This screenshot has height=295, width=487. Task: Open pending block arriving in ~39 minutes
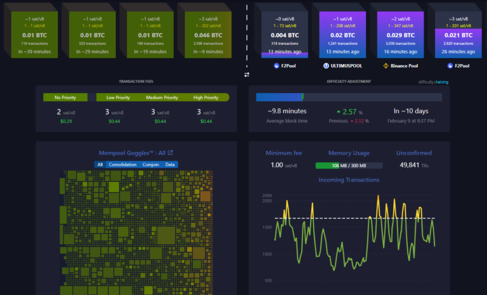pyautogui.click(x=34, y=35)
